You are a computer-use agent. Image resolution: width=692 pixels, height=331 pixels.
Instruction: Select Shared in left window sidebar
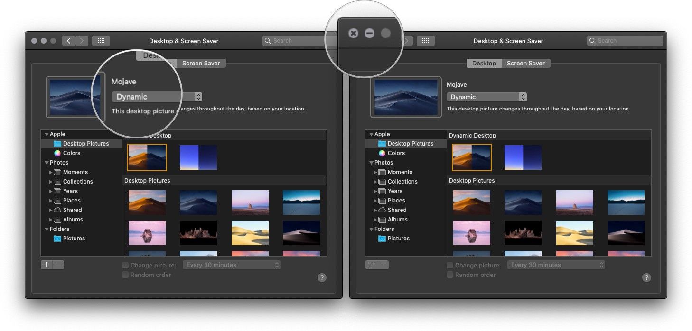(x=72, y=210)
